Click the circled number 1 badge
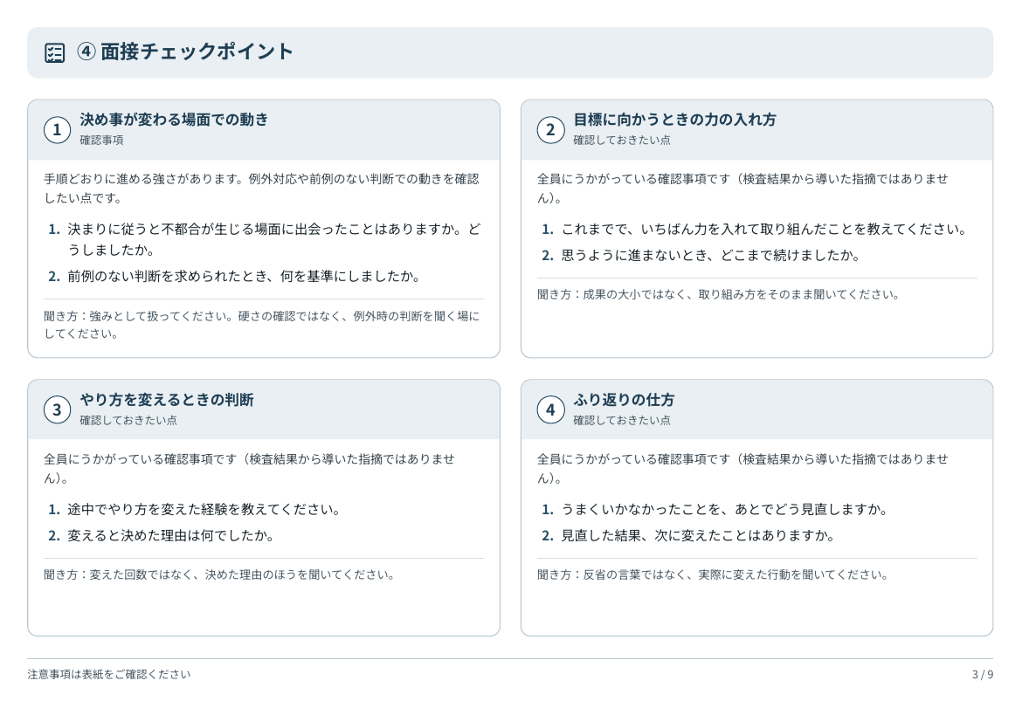 coord(58,130)
